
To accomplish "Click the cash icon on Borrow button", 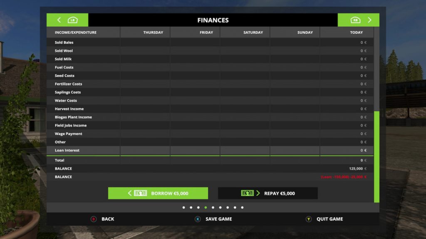I will [140, 193].
